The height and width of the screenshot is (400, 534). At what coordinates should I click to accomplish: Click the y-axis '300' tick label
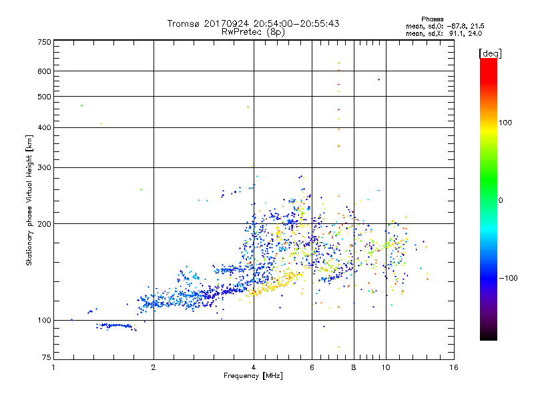[45, 167]
